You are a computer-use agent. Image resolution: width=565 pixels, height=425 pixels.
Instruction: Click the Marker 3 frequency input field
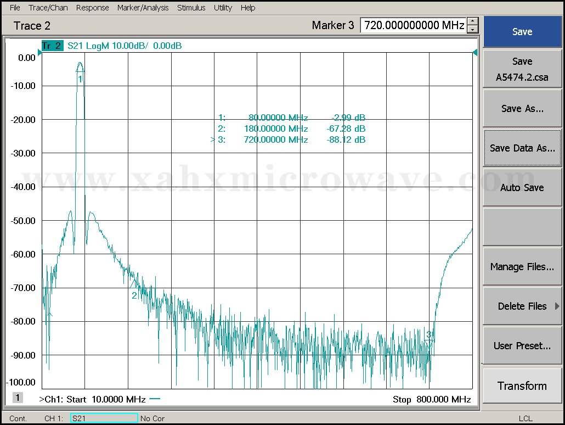(414, 25)
